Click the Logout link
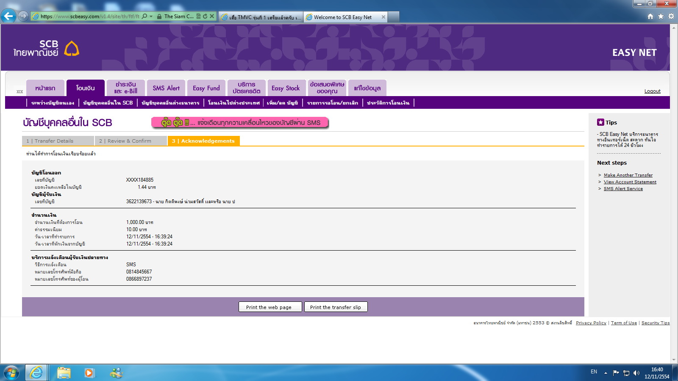 (x=652, y=91)
